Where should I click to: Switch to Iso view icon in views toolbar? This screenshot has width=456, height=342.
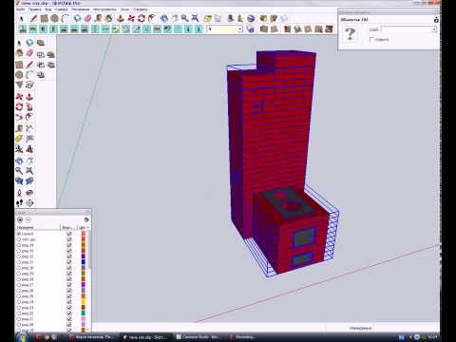coord(263,29)
